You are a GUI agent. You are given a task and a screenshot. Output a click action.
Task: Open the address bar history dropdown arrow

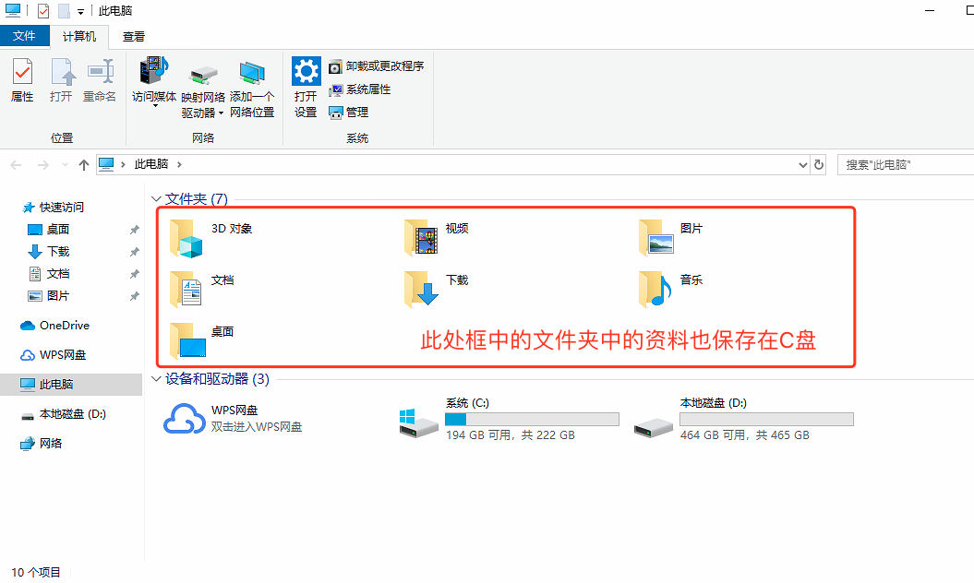click(802, 164)
